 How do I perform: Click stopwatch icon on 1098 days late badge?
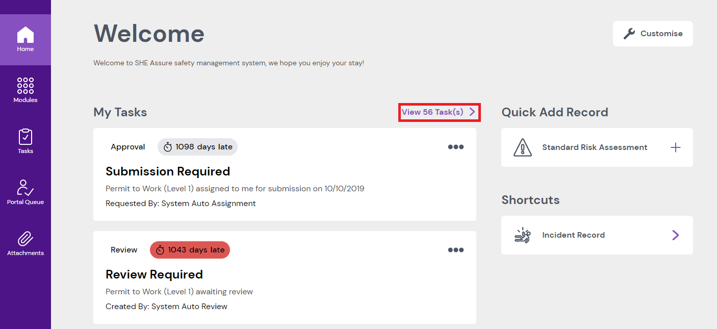coord(168,147)
